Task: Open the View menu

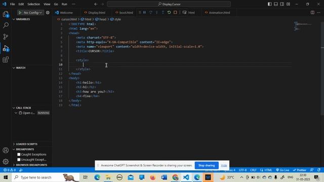Action: tap(47, 4)
